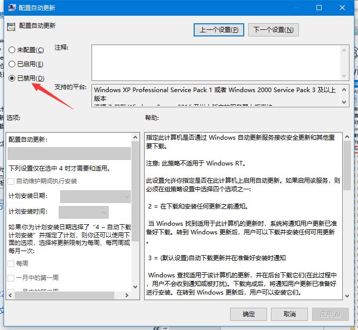358x330 pixels.
Task: Click the 支持的平台 box scroll-up arrow
Action: [x=344, y=89]
